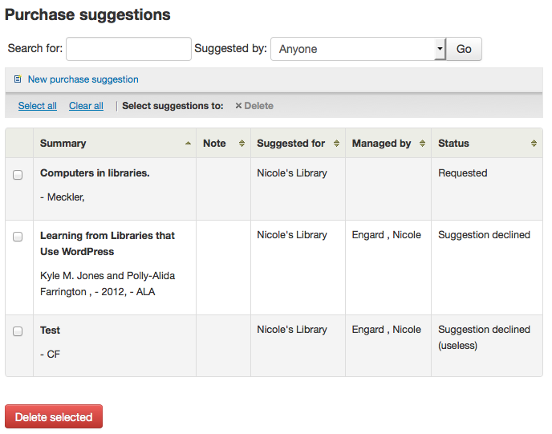
Task: Select the checkbox for the Test suggestion
Action: coord(18,331)
